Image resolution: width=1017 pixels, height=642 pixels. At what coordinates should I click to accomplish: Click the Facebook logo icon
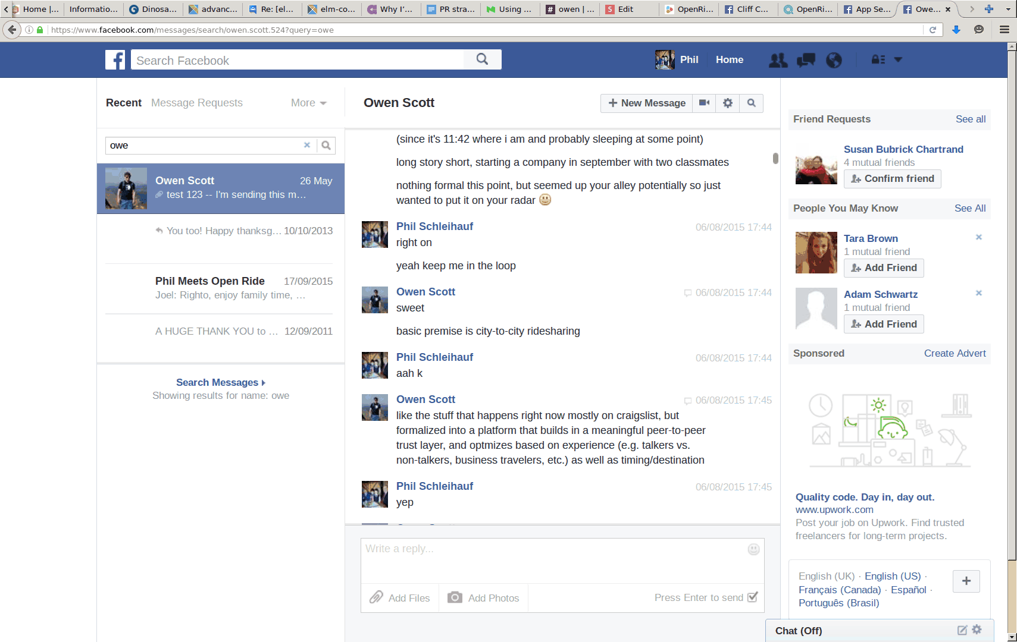point(115,59)
